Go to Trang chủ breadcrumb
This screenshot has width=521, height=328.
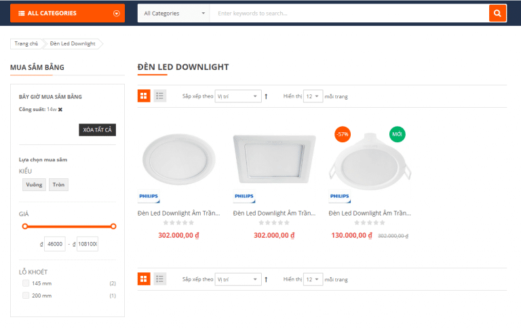point(26,44)
